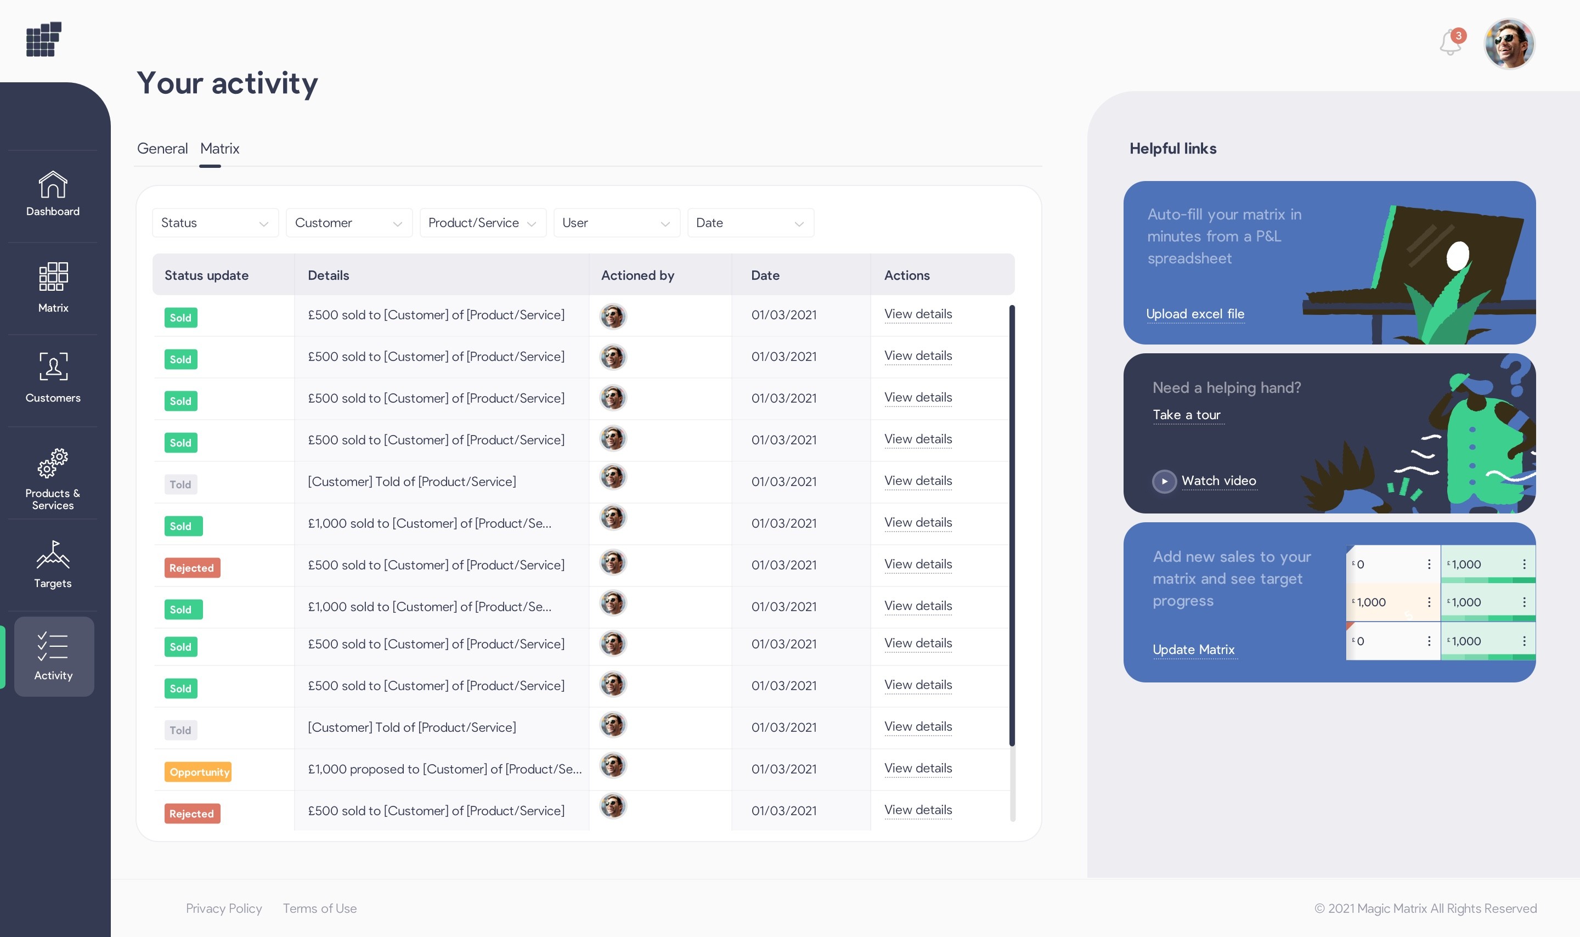Go to the Matrix grid icon
1580x937 pixels.
[53, 276]
